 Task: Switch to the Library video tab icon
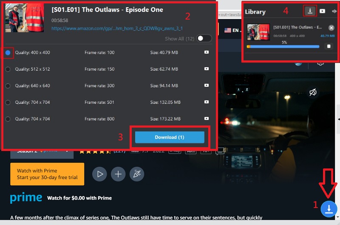click(323, 11)
